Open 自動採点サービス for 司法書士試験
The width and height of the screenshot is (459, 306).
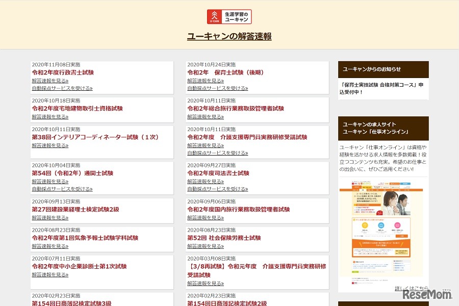(x=217, y=188)
